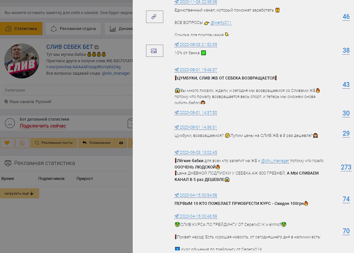This screenshot has width=354, height=253.
Task: Toggle the eye visibility button after Упоминания
Action: click(x=121, y=143)
